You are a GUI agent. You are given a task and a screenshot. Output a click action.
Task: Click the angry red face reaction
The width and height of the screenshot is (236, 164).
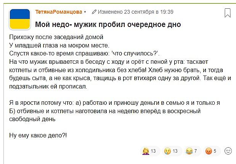[x=209, y=151]
